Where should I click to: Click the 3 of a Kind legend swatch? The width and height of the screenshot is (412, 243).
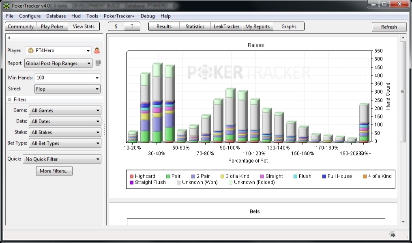pos(223,176)
